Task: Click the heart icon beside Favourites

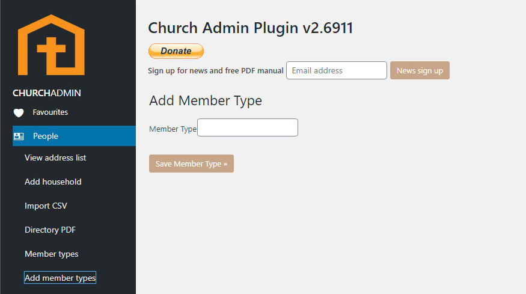Action: coord(19,112)
